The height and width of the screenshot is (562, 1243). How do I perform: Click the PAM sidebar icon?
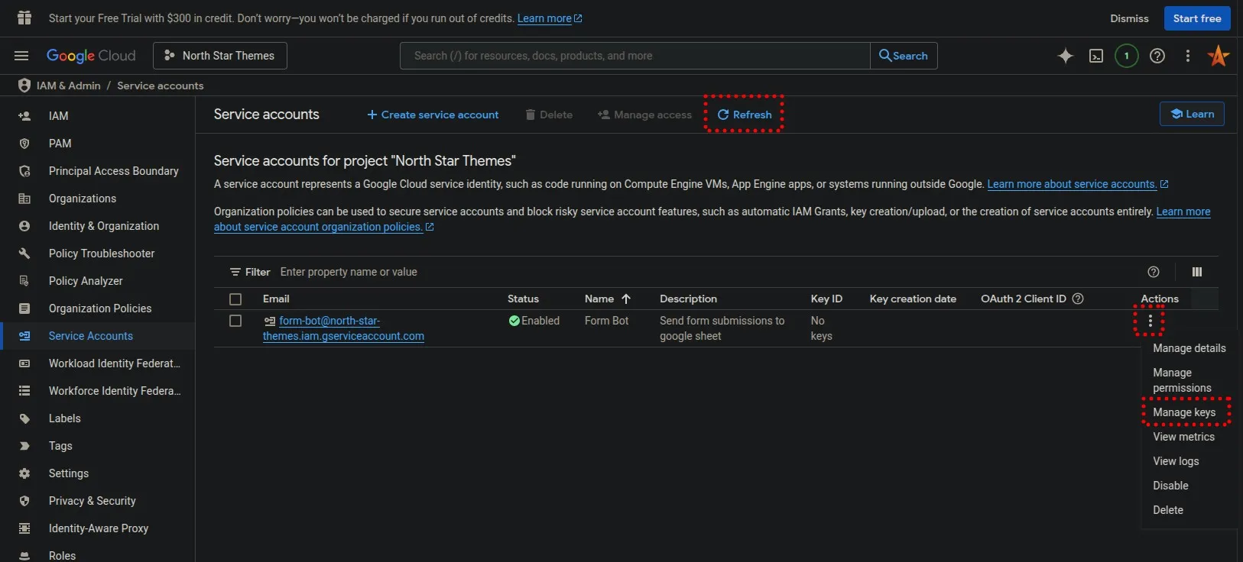[x=24, y=144]
